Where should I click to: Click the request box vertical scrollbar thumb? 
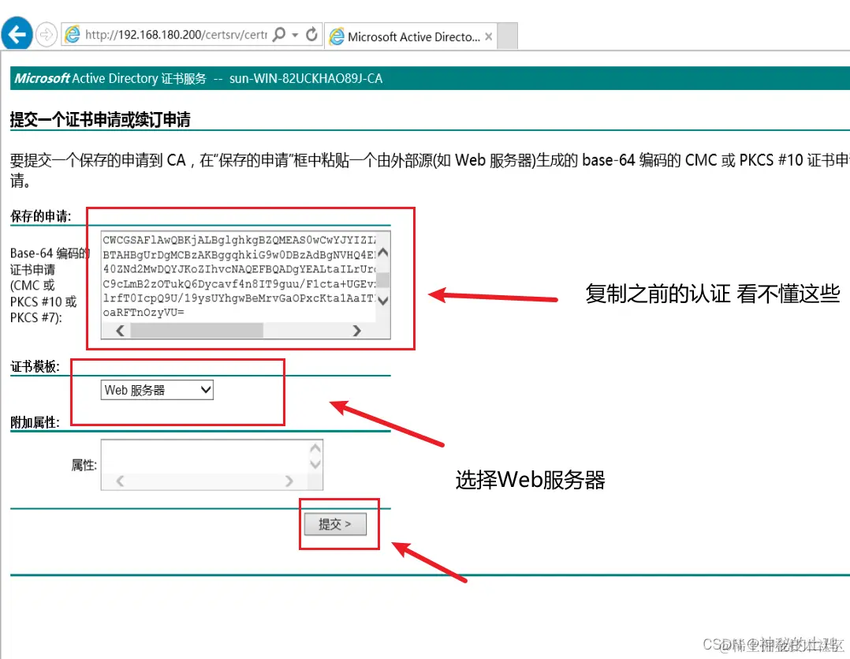[382, 280]
